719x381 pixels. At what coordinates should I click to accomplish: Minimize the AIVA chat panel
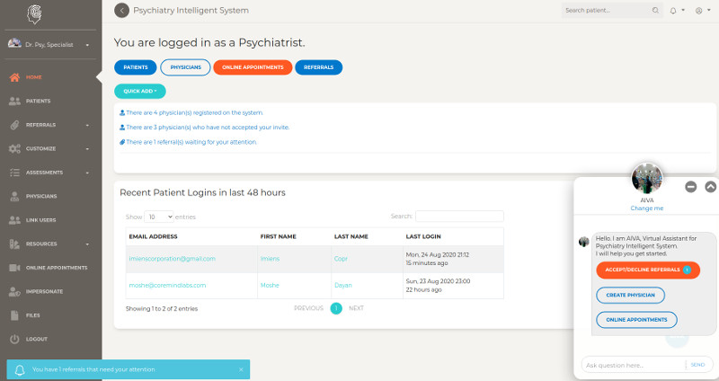[x=690, y=187]
